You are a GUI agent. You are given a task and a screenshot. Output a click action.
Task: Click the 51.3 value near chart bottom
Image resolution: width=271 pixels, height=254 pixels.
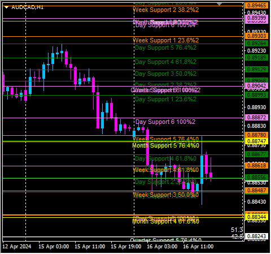pos(237,230)
